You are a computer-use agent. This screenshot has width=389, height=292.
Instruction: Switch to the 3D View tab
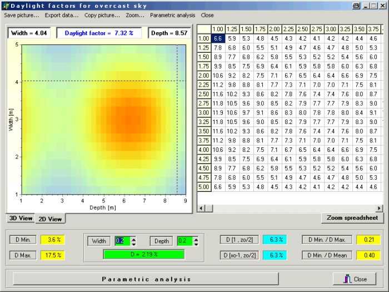21,218
